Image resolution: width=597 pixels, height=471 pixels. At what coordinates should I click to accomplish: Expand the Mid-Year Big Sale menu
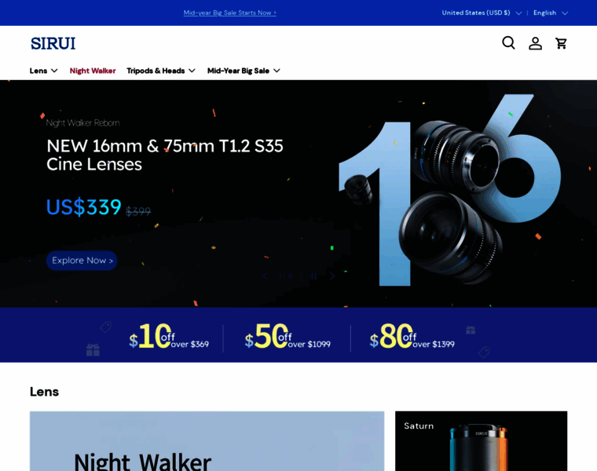(244, 71)
